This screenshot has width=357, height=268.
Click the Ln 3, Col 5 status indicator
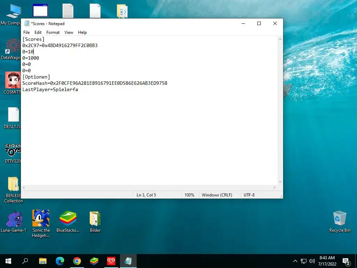pyautogui.click(x=146, y=195)
